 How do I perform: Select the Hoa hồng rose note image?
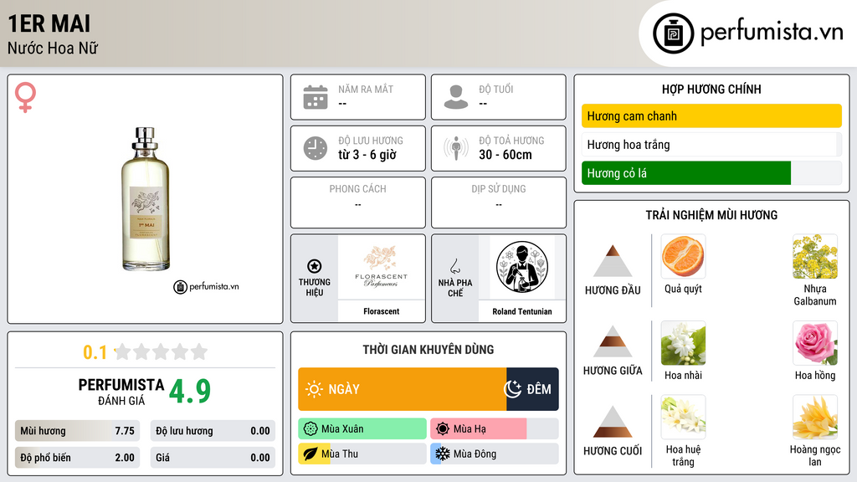[815, 343]
